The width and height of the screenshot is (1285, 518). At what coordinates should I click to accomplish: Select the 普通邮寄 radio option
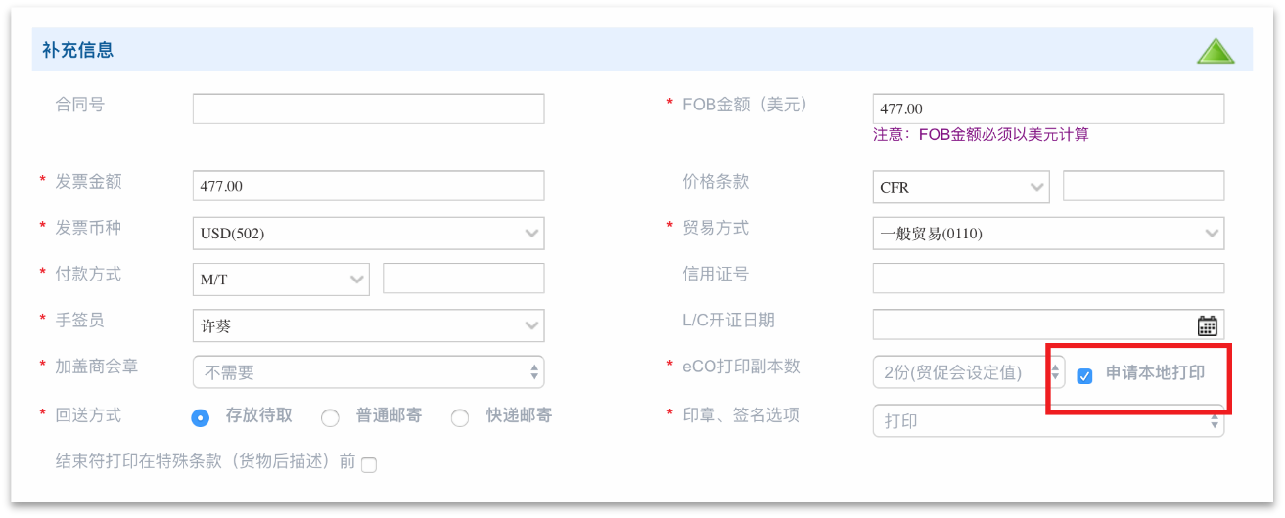[x=330, y=417]
